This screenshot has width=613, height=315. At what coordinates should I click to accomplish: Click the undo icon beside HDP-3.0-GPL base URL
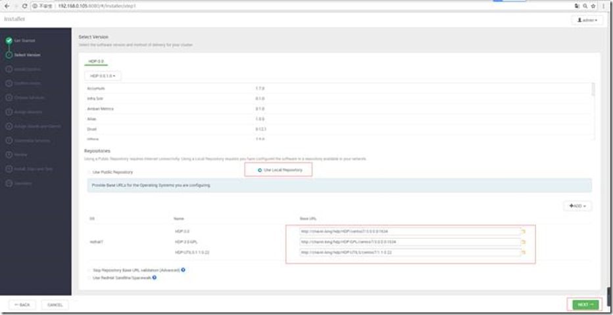point(523,241)
